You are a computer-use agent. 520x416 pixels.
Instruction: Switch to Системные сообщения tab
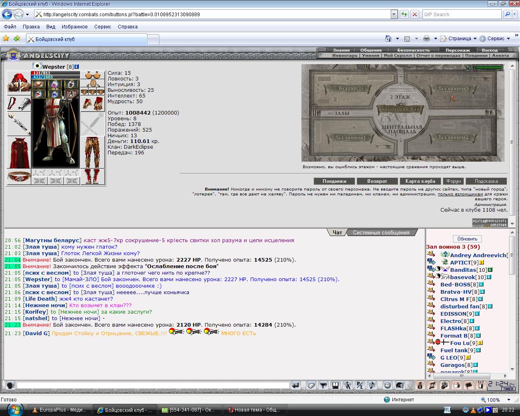pyautogui.click(x=381, y=232)
